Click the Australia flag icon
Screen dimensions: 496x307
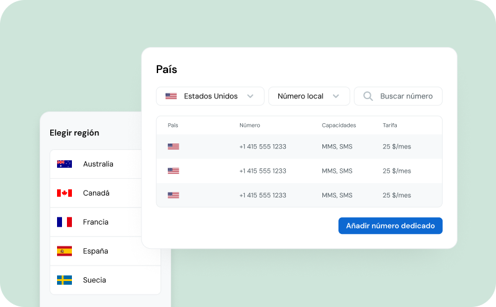click(64, 164)
